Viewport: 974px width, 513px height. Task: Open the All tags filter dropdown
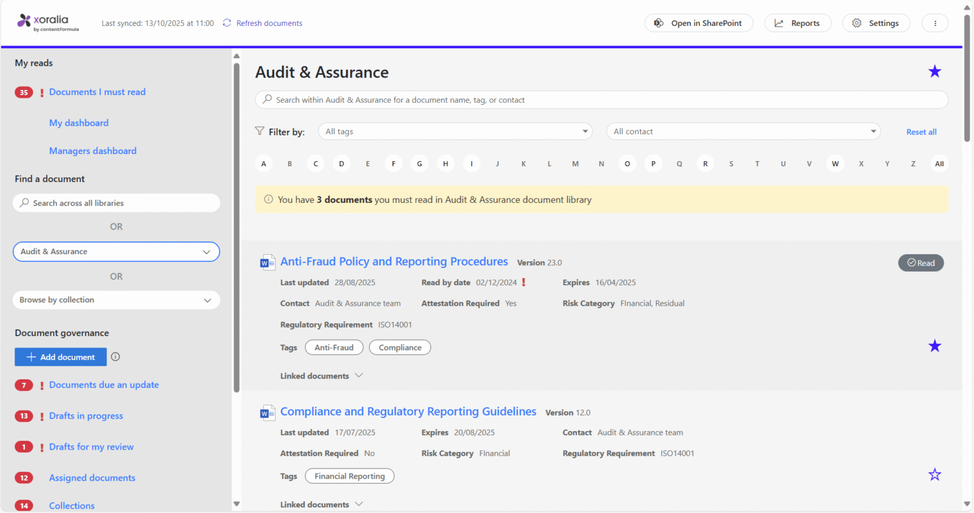(455, 131)
